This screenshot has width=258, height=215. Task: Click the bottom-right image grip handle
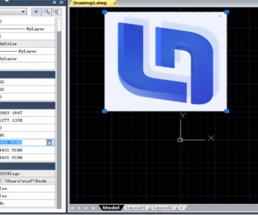coord(227,111)
